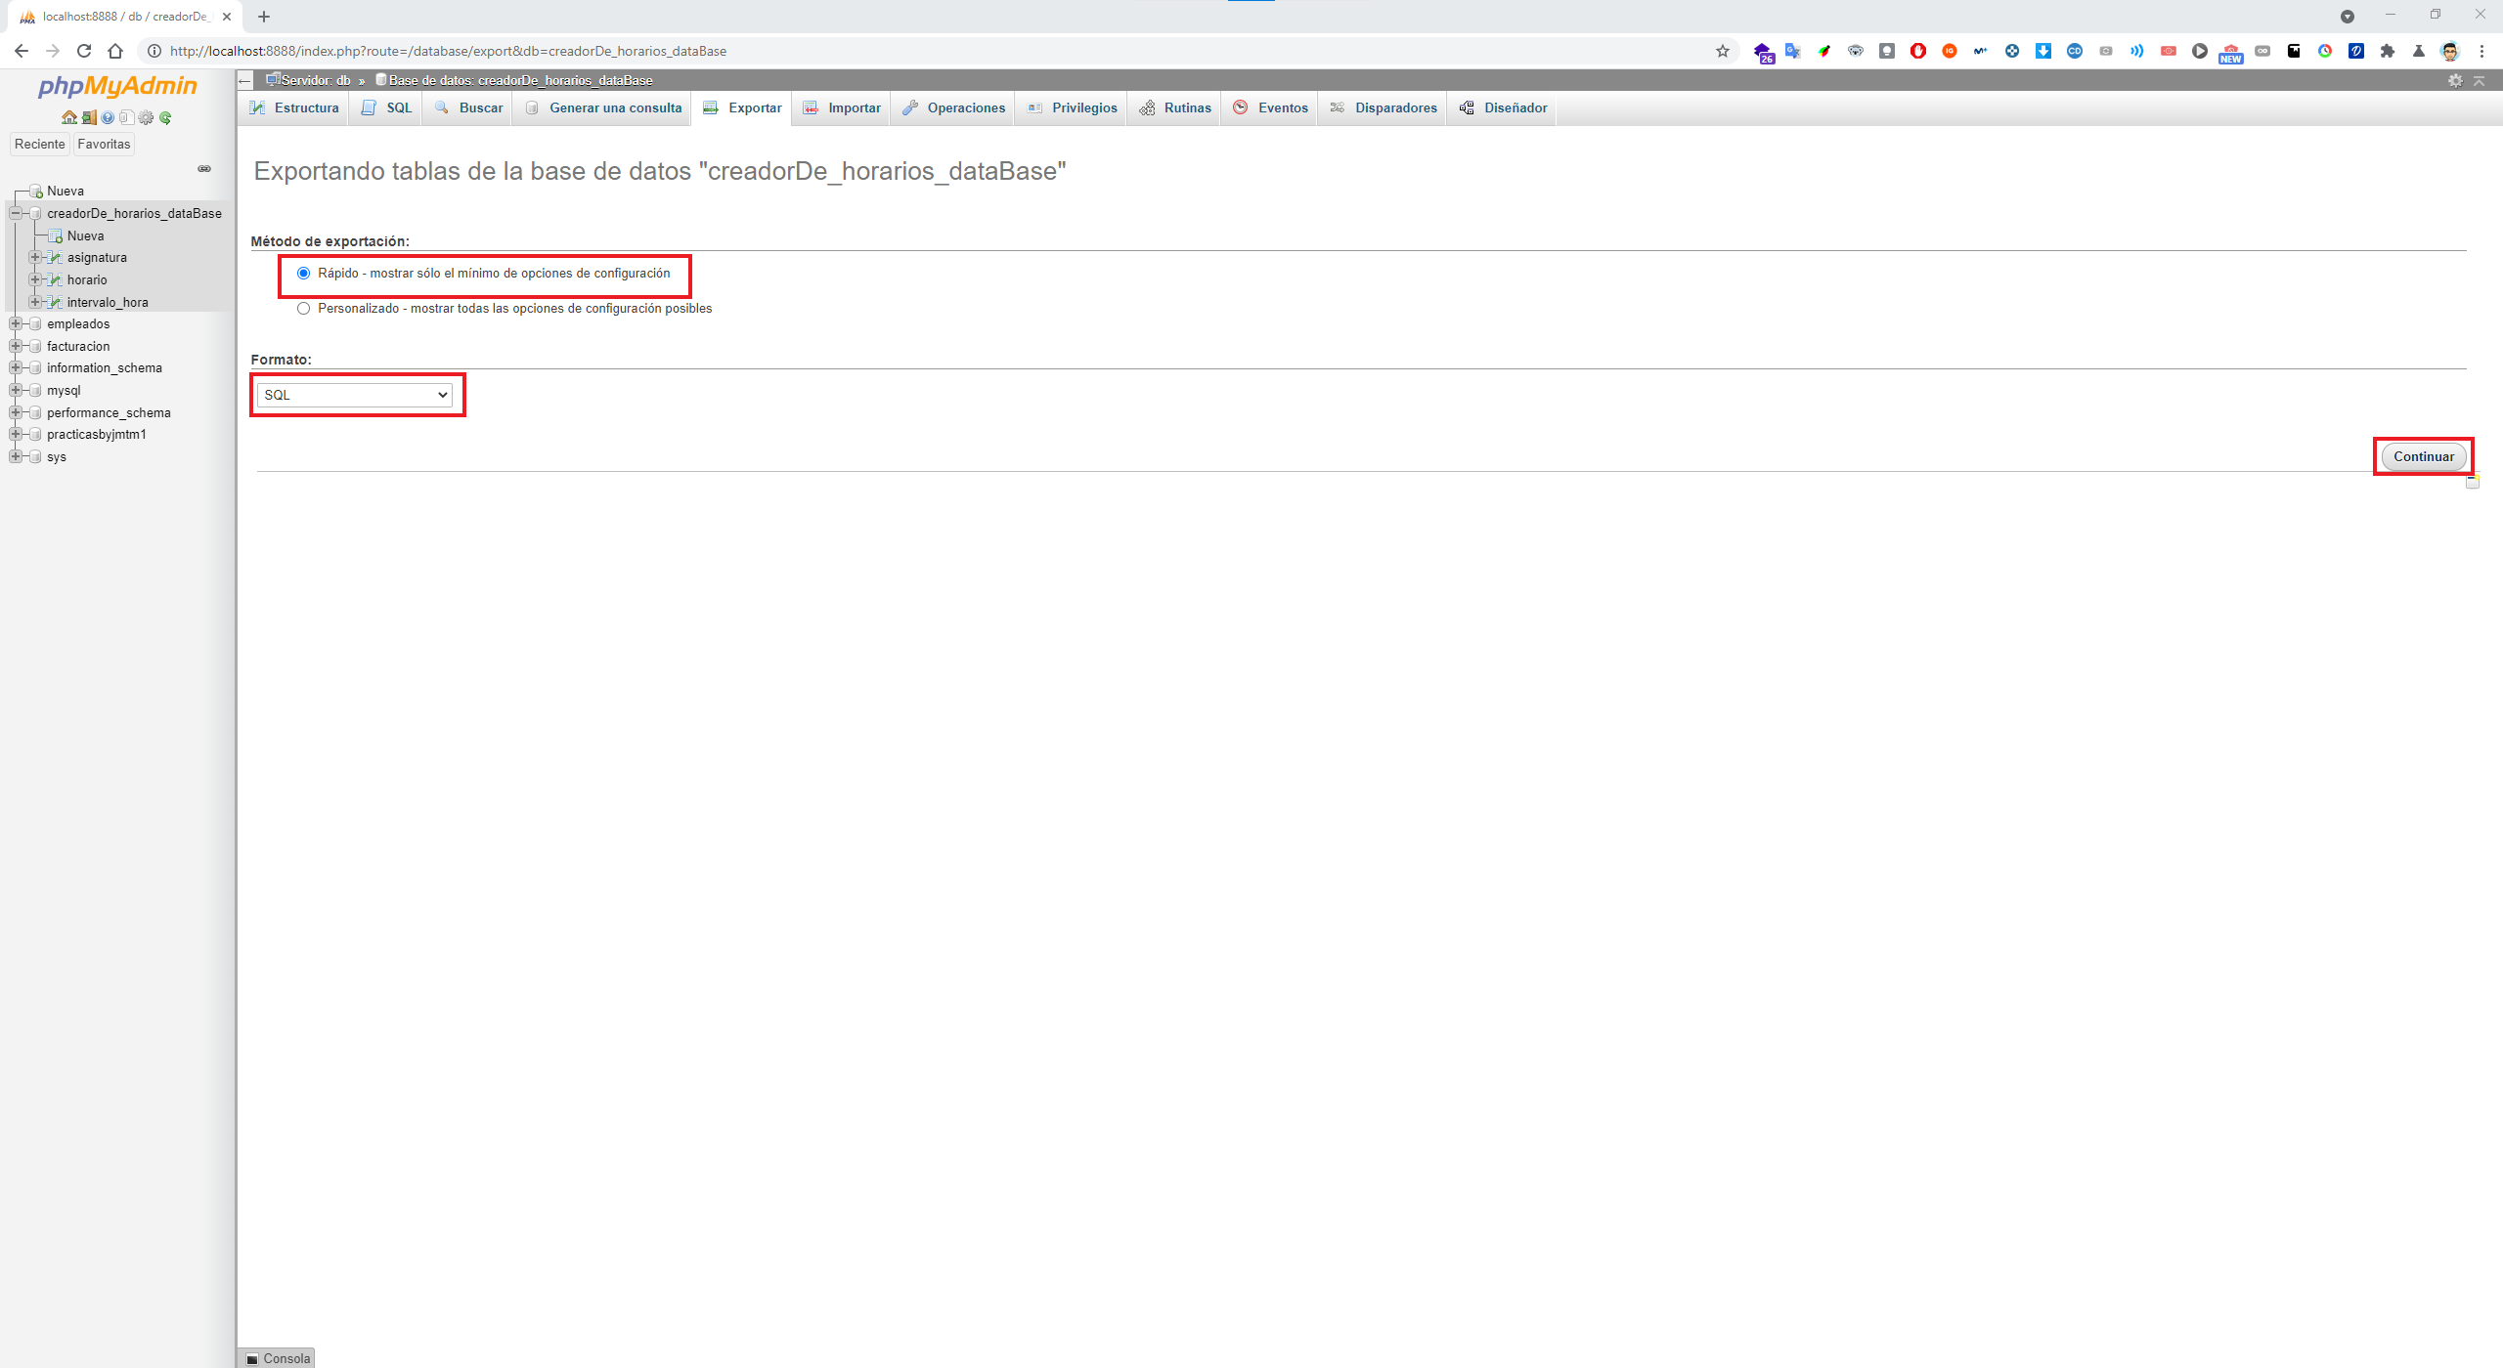Screen dimensions: 2503x1368
Task: Click the log out door icon
Action: pos(88,118)
